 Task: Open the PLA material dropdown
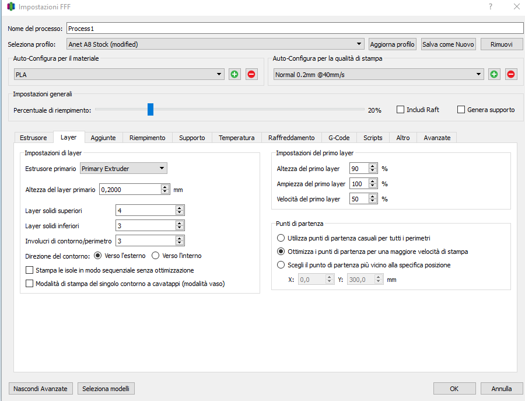pos(119,74)
